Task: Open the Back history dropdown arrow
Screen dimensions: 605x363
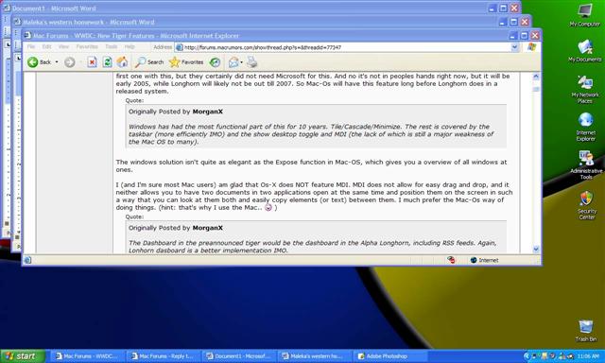Action: click(x=57, y=61)
